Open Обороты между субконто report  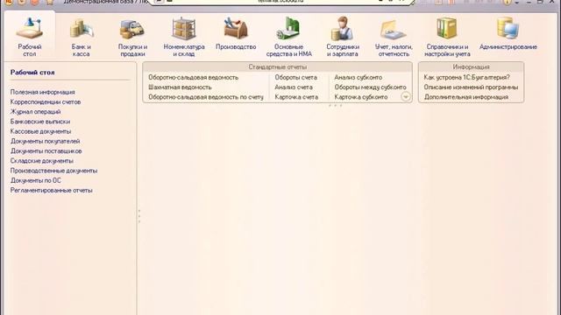[370, 87]
